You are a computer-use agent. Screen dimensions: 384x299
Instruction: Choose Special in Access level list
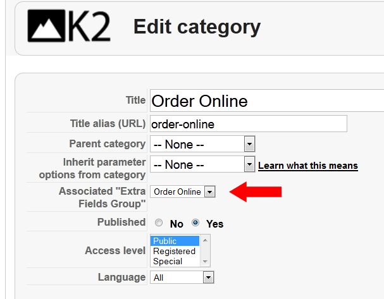point(175,261)
